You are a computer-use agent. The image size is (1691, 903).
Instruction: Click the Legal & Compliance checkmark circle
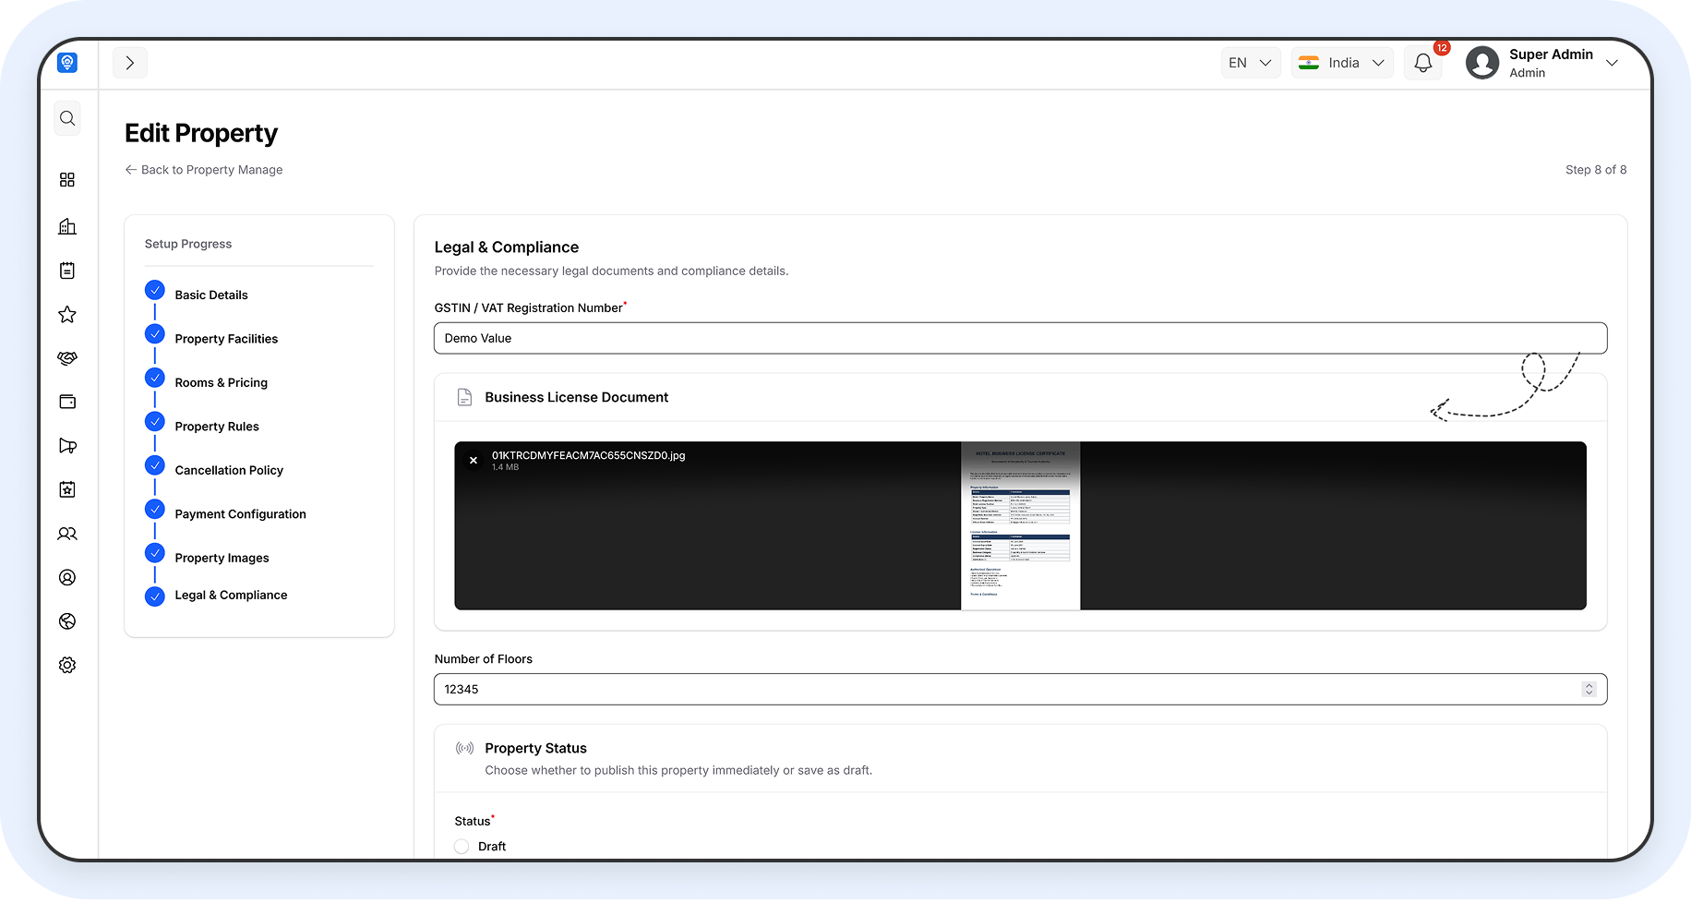coord(155,596)
